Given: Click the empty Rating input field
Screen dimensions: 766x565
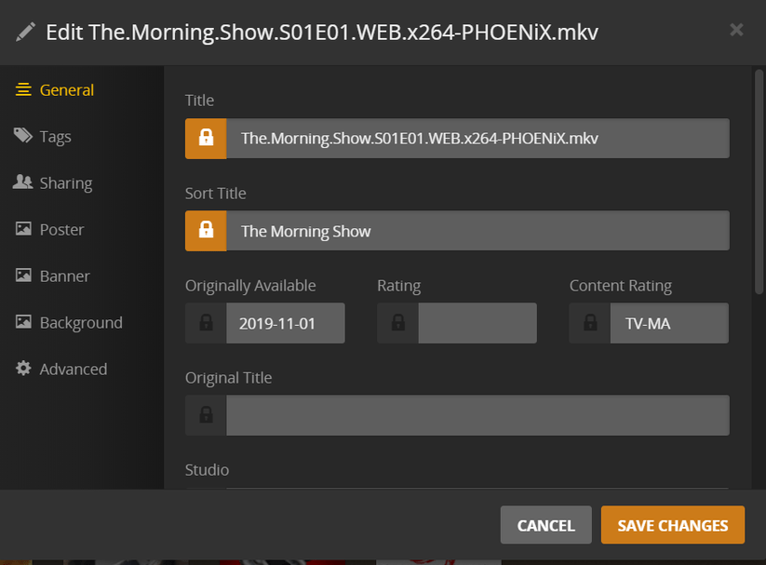Looking at the screenshot, I should 477,323.
